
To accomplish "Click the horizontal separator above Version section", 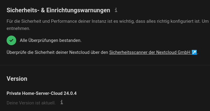I will coord(105,65).
